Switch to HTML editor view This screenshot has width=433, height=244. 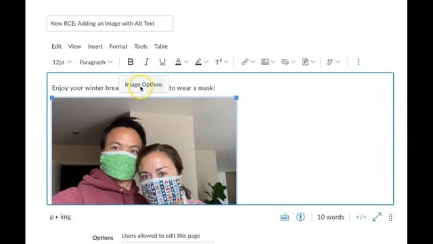tap(361, 217)
